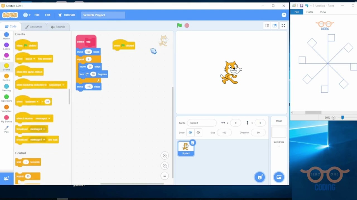Switch to the Sounds tab
This screenshot has height=200, width=357.
click(58, 27)
